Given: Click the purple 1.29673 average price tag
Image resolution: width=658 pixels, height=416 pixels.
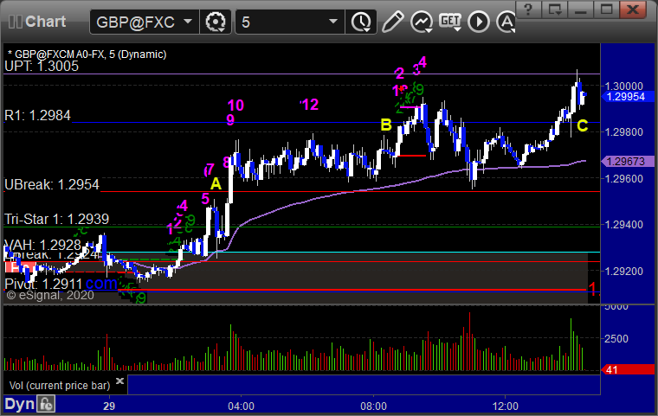Looking at the screenshot, I should click(628, 162).
